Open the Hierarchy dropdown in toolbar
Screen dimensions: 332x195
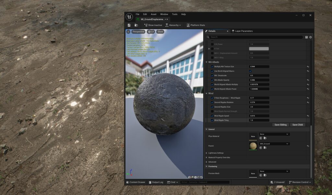pyautogui.click(x=173, y=25)
